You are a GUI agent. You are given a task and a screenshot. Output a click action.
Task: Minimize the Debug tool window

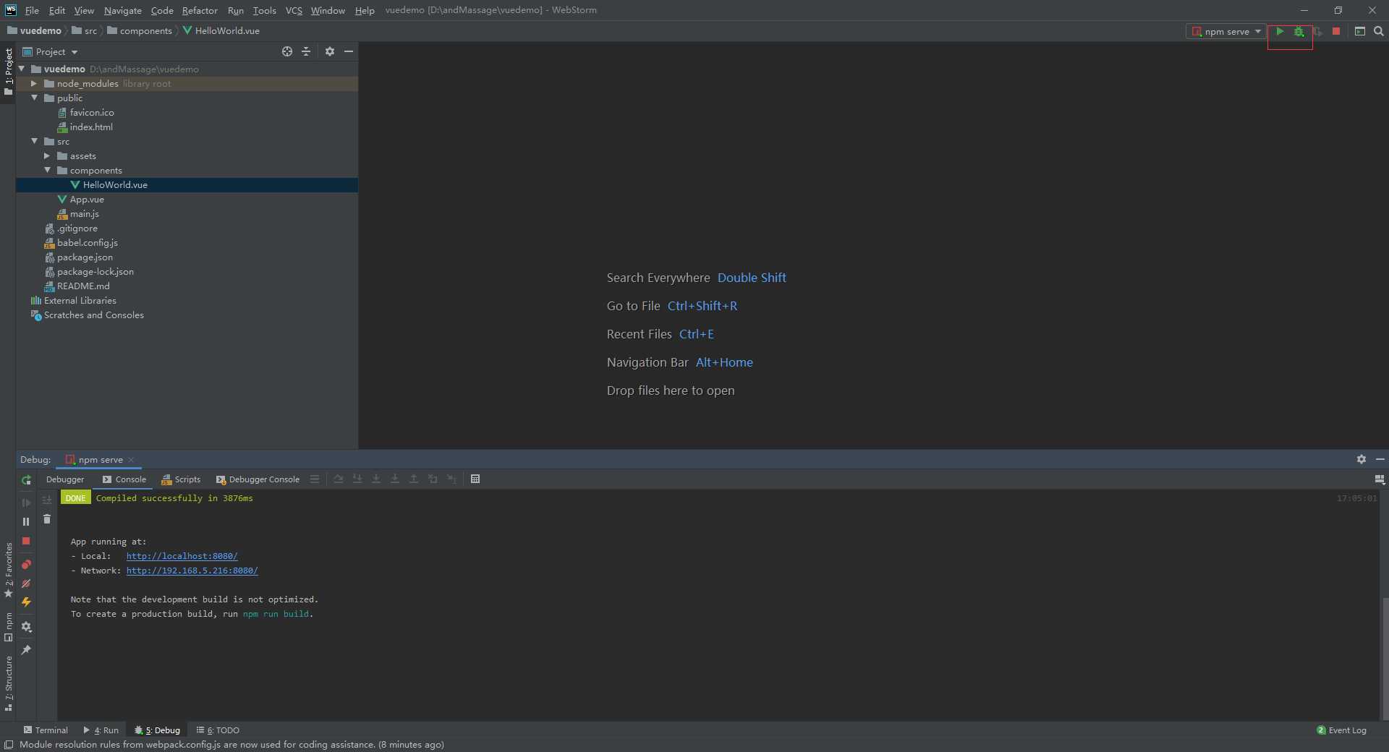pos(1380,459)
